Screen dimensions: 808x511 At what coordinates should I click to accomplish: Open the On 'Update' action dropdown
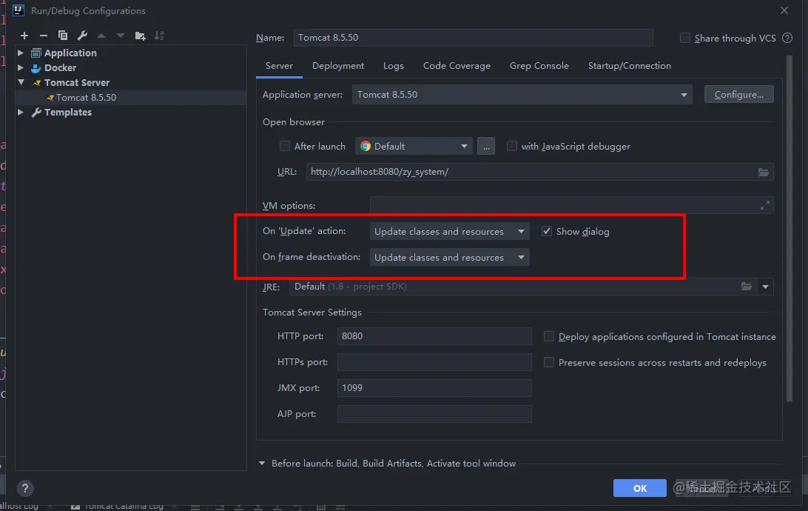[x=449, y=232]
